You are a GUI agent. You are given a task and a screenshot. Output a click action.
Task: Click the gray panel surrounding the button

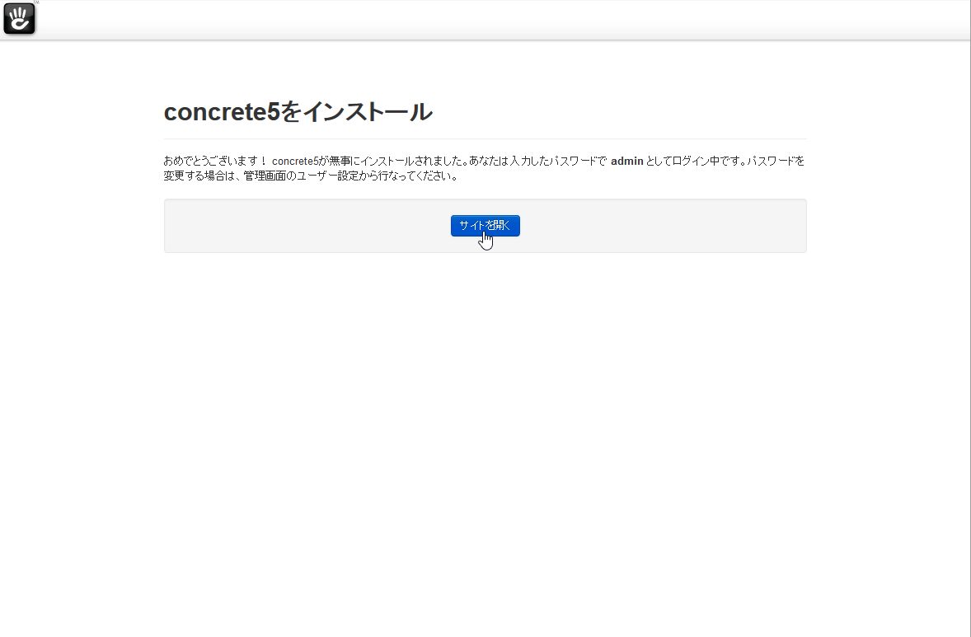point(485,225)
